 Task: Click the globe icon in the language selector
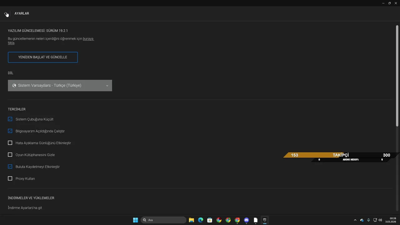[14, 86]
